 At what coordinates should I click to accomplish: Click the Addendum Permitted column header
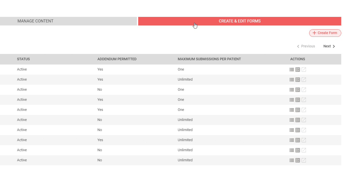pyautogui.click(x=117, y=59)
